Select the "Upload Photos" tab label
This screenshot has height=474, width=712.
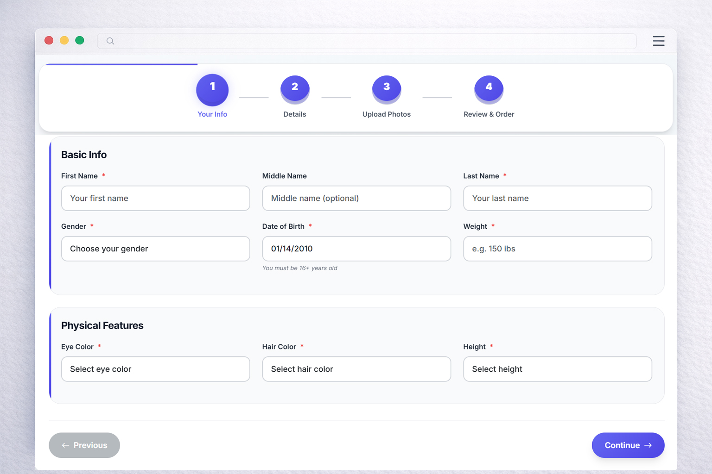tap(386, 114)
